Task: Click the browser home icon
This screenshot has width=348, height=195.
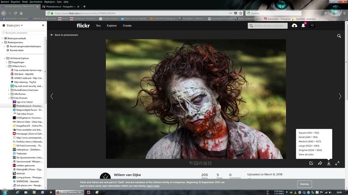Action: (21, 13)
